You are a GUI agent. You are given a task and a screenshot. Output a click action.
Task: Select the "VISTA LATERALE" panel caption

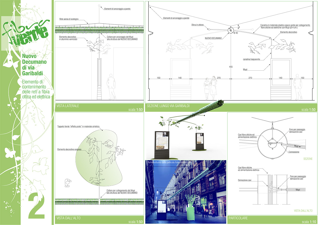[x=68, y=106]
